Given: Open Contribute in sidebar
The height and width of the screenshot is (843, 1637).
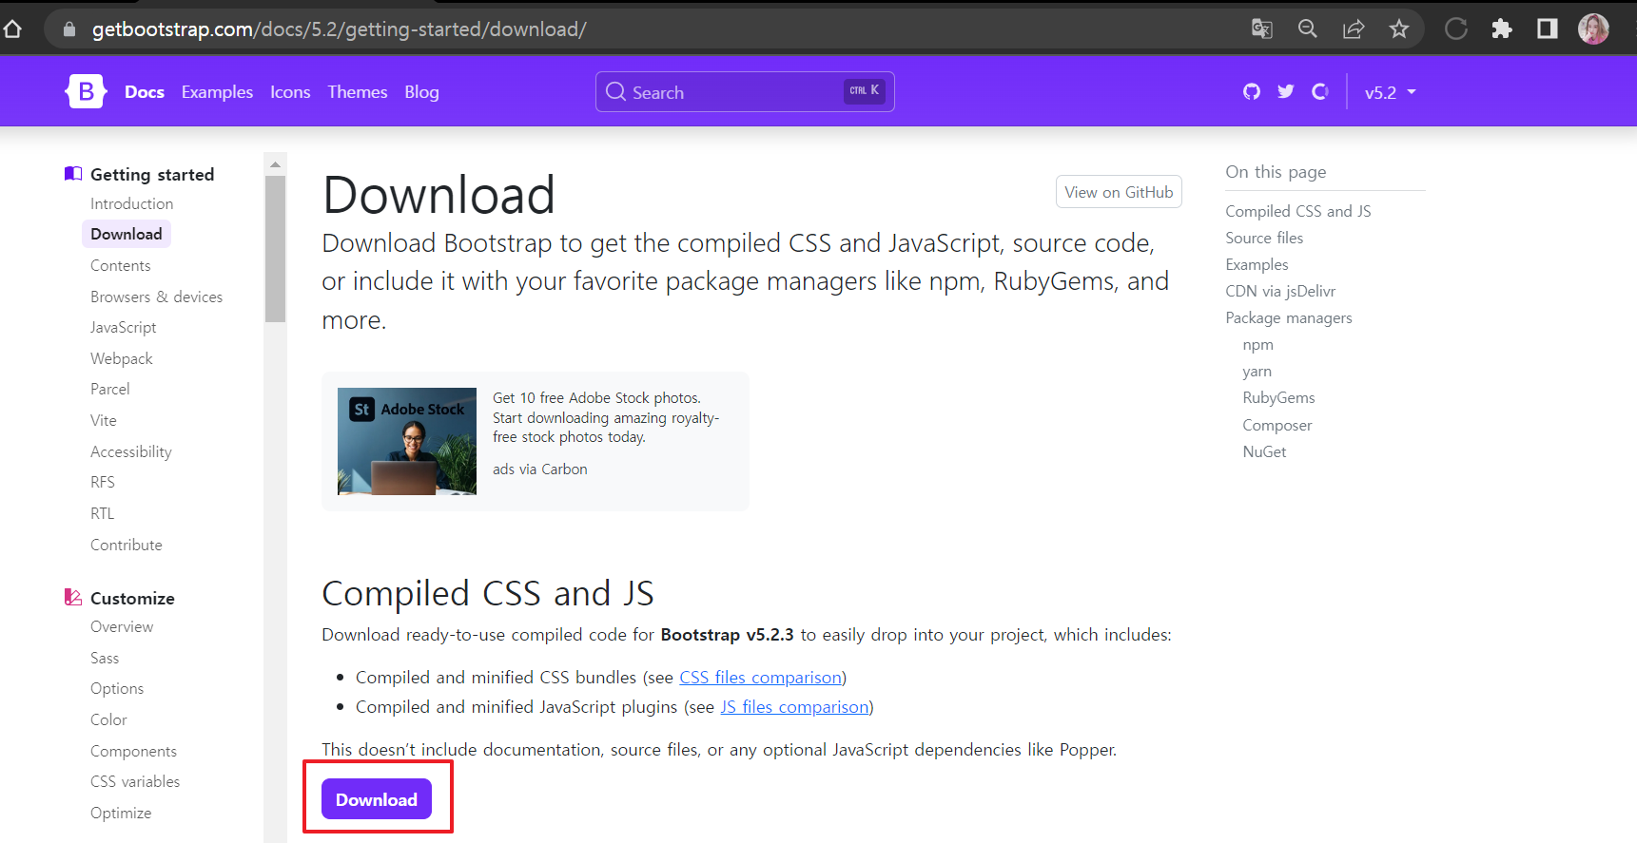Looking at the screenshot, I should [126, 545].
